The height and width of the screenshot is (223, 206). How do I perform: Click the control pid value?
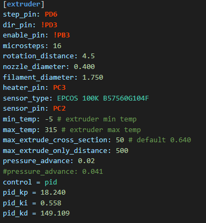tap(51, 182)
